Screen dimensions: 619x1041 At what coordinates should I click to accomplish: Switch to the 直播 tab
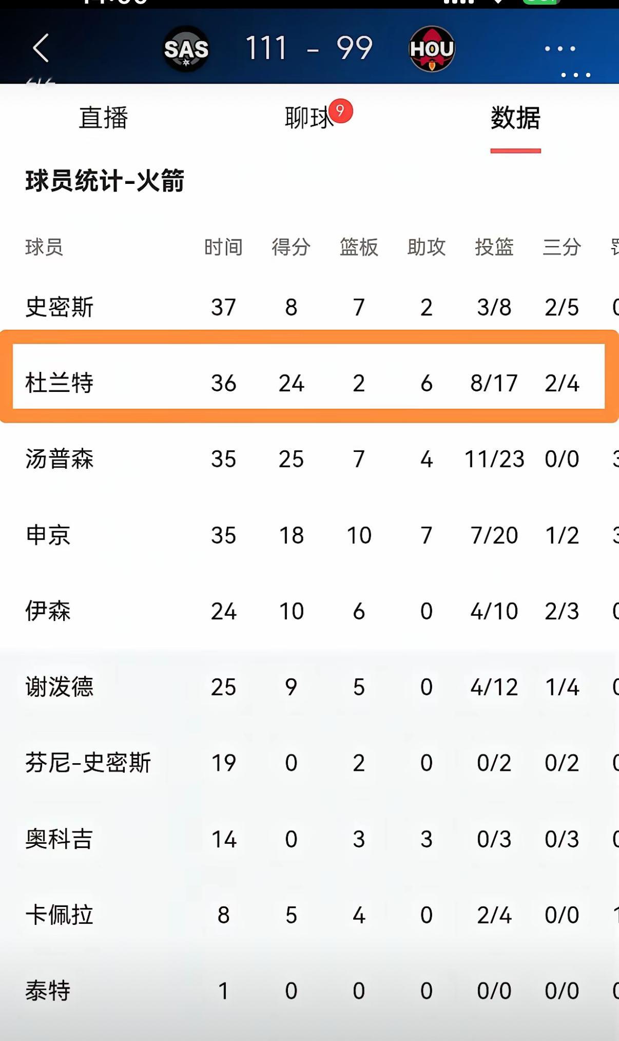tap(103, 118)
